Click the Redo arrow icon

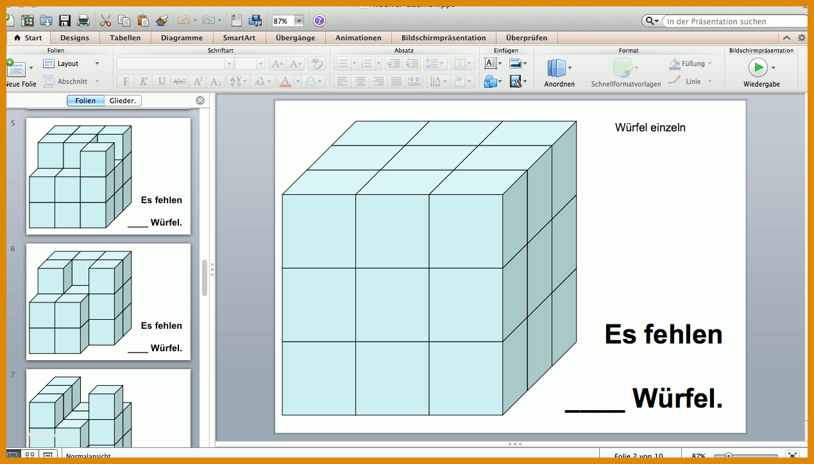tap(208, 21)
